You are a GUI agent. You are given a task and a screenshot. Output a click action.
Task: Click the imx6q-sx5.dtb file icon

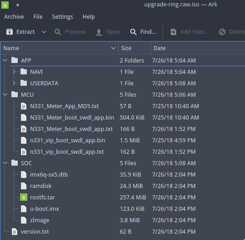24,175
